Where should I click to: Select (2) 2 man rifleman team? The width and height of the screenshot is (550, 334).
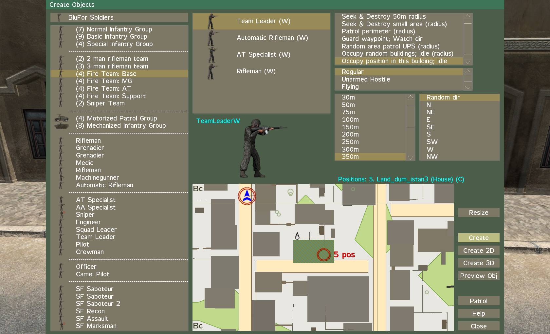(119, 59)
